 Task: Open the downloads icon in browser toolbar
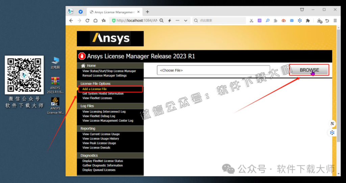tap(319, 21)
